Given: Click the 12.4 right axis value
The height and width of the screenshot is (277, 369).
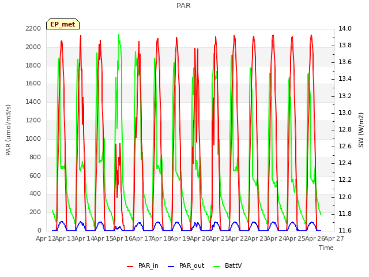Looking at the screenshot, I should 345,163.
